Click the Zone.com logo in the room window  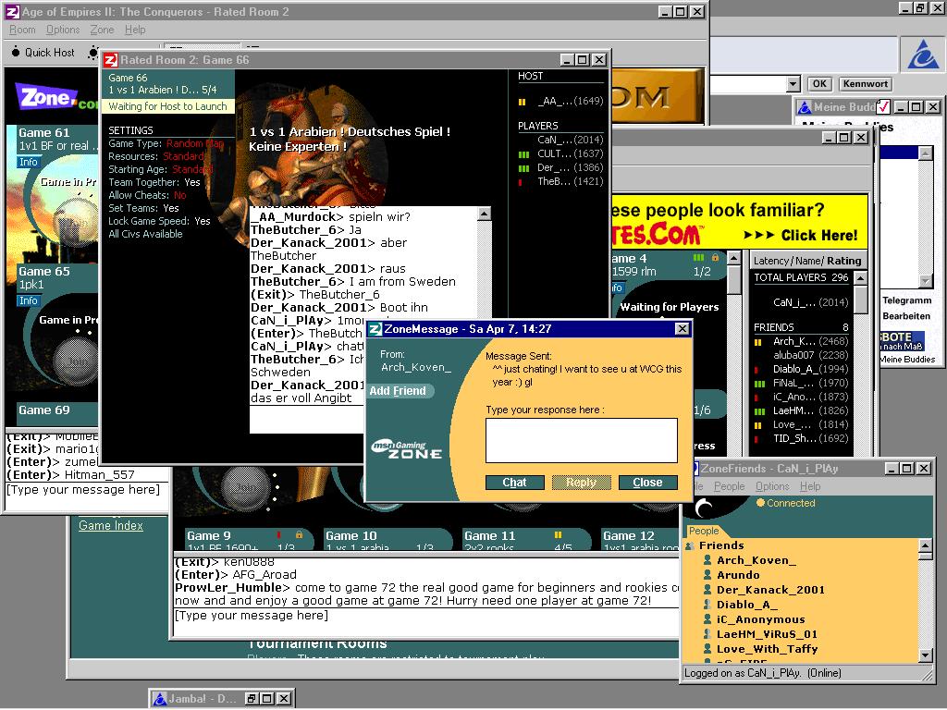[57, 96]
